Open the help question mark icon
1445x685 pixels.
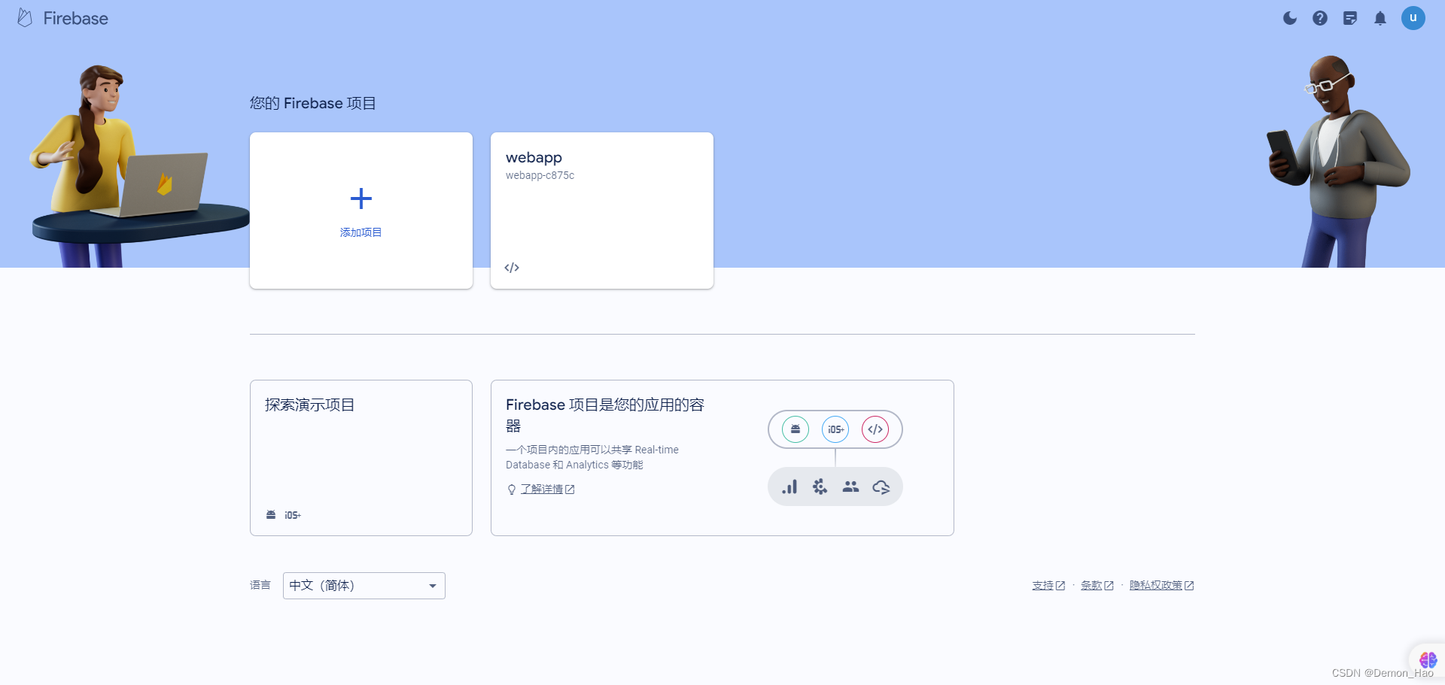[1320, 18]
